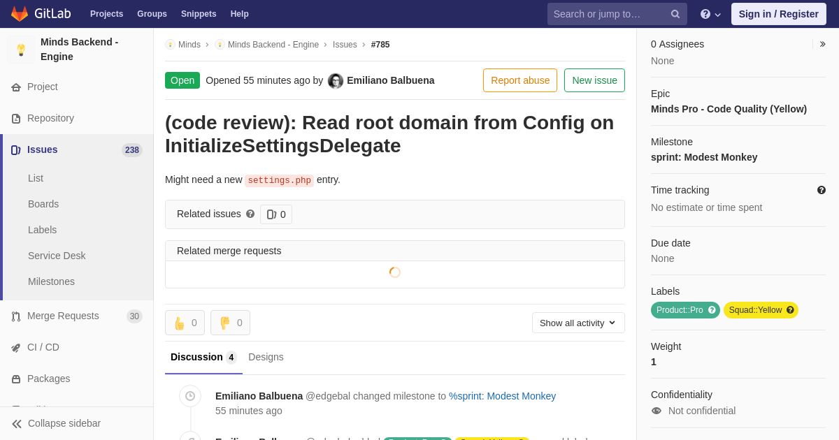Click the Merge Requests icon in sidebar
This screenshot has width=839, height=440.
click(16, 316)
